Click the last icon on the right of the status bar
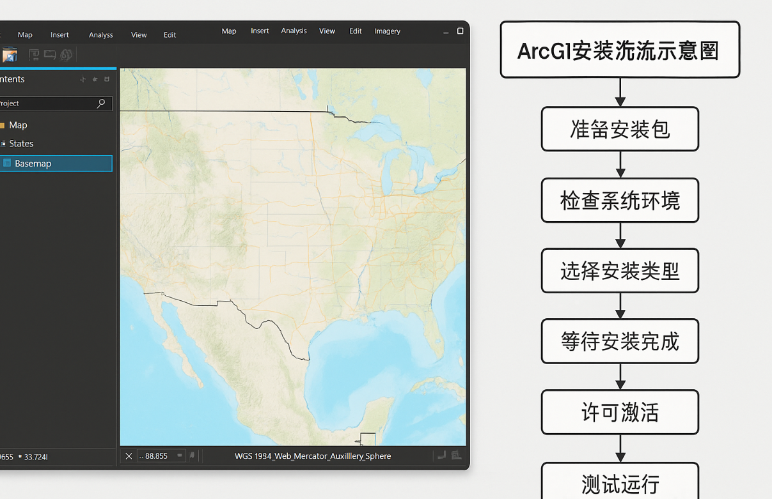The image size is (772, 499). click(x=456, y=456)
